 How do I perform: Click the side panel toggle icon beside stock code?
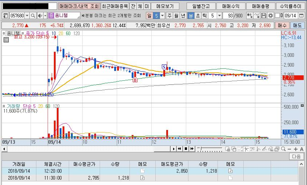(x=6, y=16)
